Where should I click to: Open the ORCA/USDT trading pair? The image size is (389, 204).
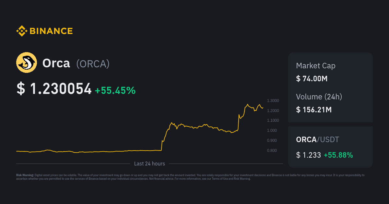pos(317,140)
